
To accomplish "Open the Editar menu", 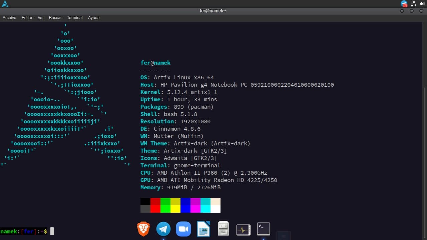I will coord(27,18).
